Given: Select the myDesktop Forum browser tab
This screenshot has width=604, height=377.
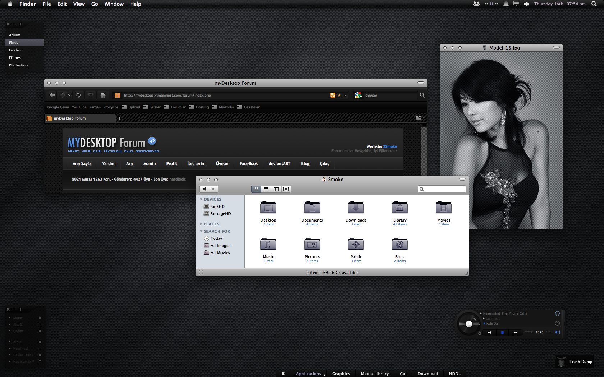Looking at the screenshot, I should coord(80,118).
